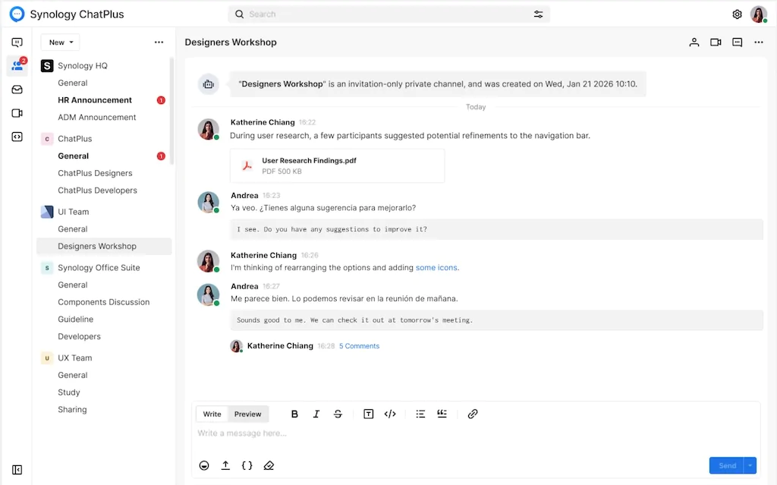This screenshot has width=777, height=485.
Task: Open Sharing channel
Action: point(72,410)
